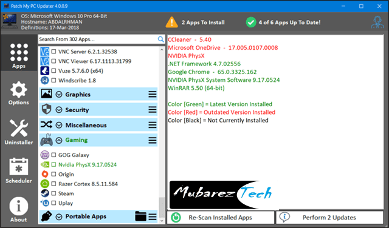Image resolution: width=389 pixels, height=228 pixels.
Task: Open the Scheduler calendar section
Action: coord(19,171)
